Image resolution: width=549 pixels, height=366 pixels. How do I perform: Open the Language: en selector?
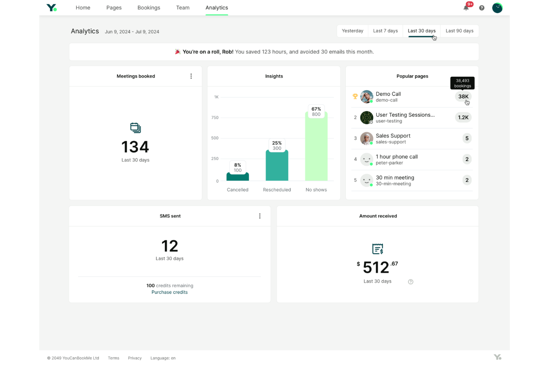(x=163, y=358)
